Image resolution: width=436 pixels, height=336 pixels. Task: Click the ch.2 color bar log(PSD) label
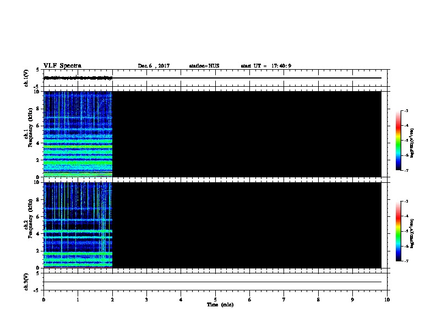click(412, 234)
